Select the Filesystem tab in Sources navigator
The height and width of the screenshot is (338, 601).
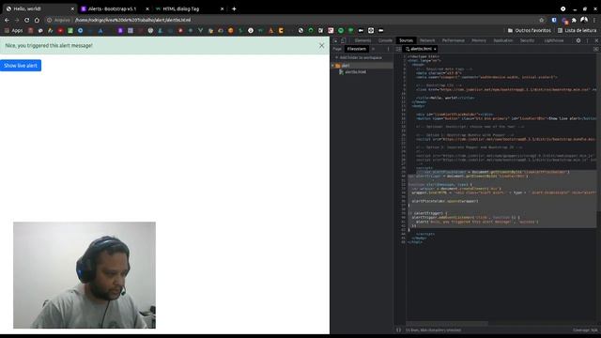click(x=357, y=49)
